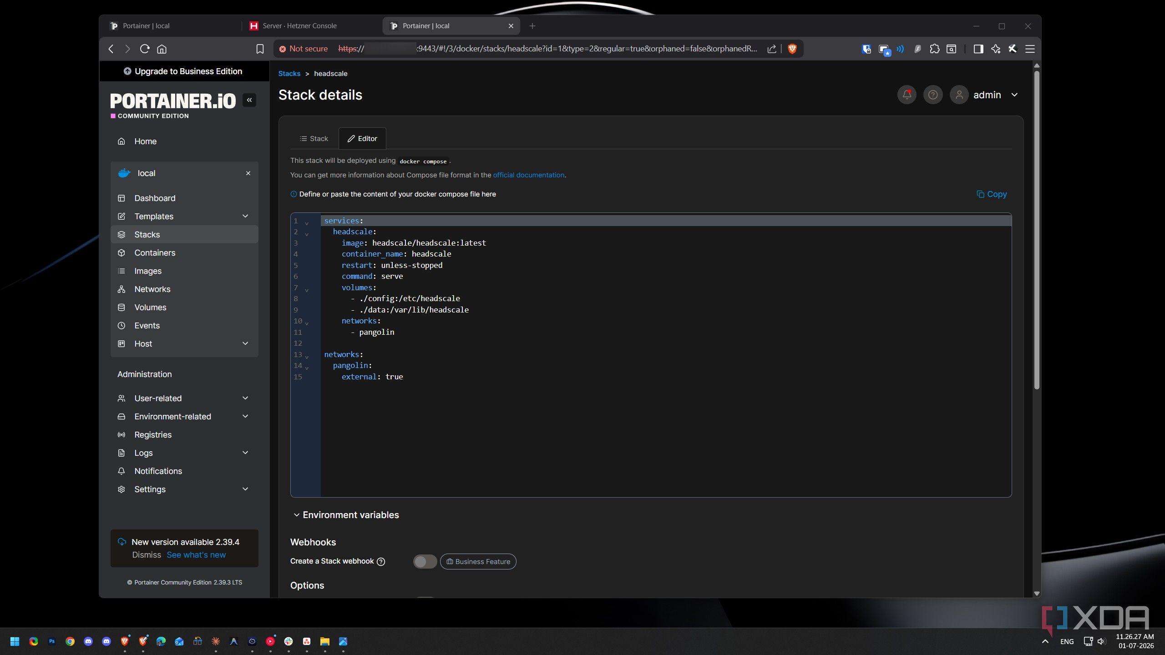Open File Explorer from the taskbar
Screen dimensions: 1165x655
[324, 641]
